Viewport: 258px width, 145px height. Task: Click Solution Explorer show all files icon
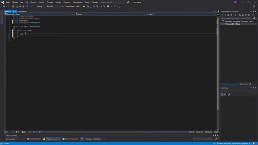click(x=249, y=15)
